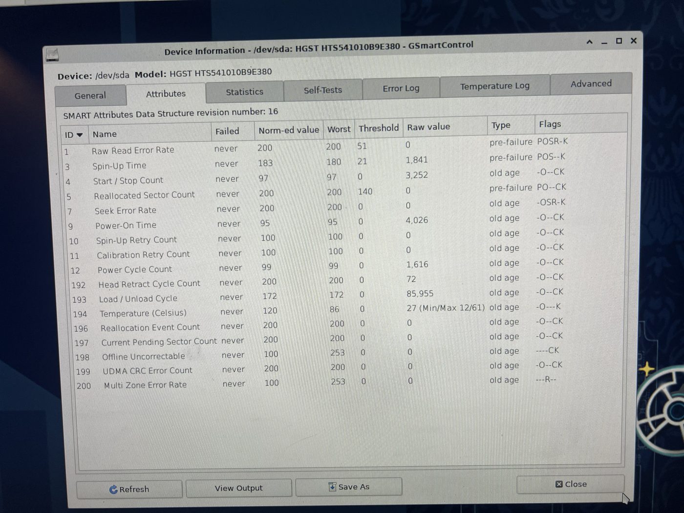The width and height of the screenshot is (684, 513).
Task: Click the Threshold column header
Action: (x=379, y=128)
